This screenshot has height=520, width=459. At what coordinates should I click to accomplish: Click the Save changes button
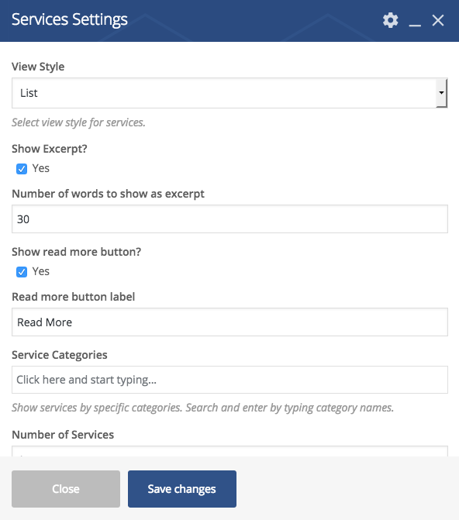pos(182,489)
